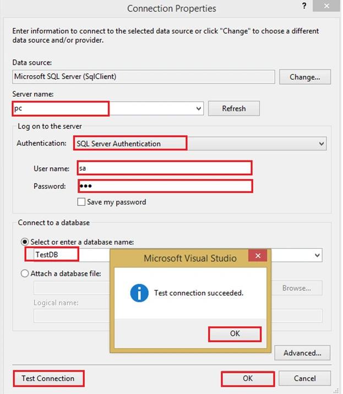Image resolution: width=343 pixels, height=394 pixels.
Task: Confirm with the dialog's bottom OK button
Action: click(x=248, y=379)
